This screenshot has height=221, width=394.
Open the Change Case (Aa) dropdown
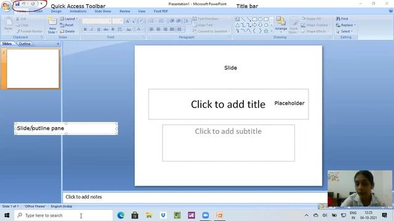coord(129,29)
